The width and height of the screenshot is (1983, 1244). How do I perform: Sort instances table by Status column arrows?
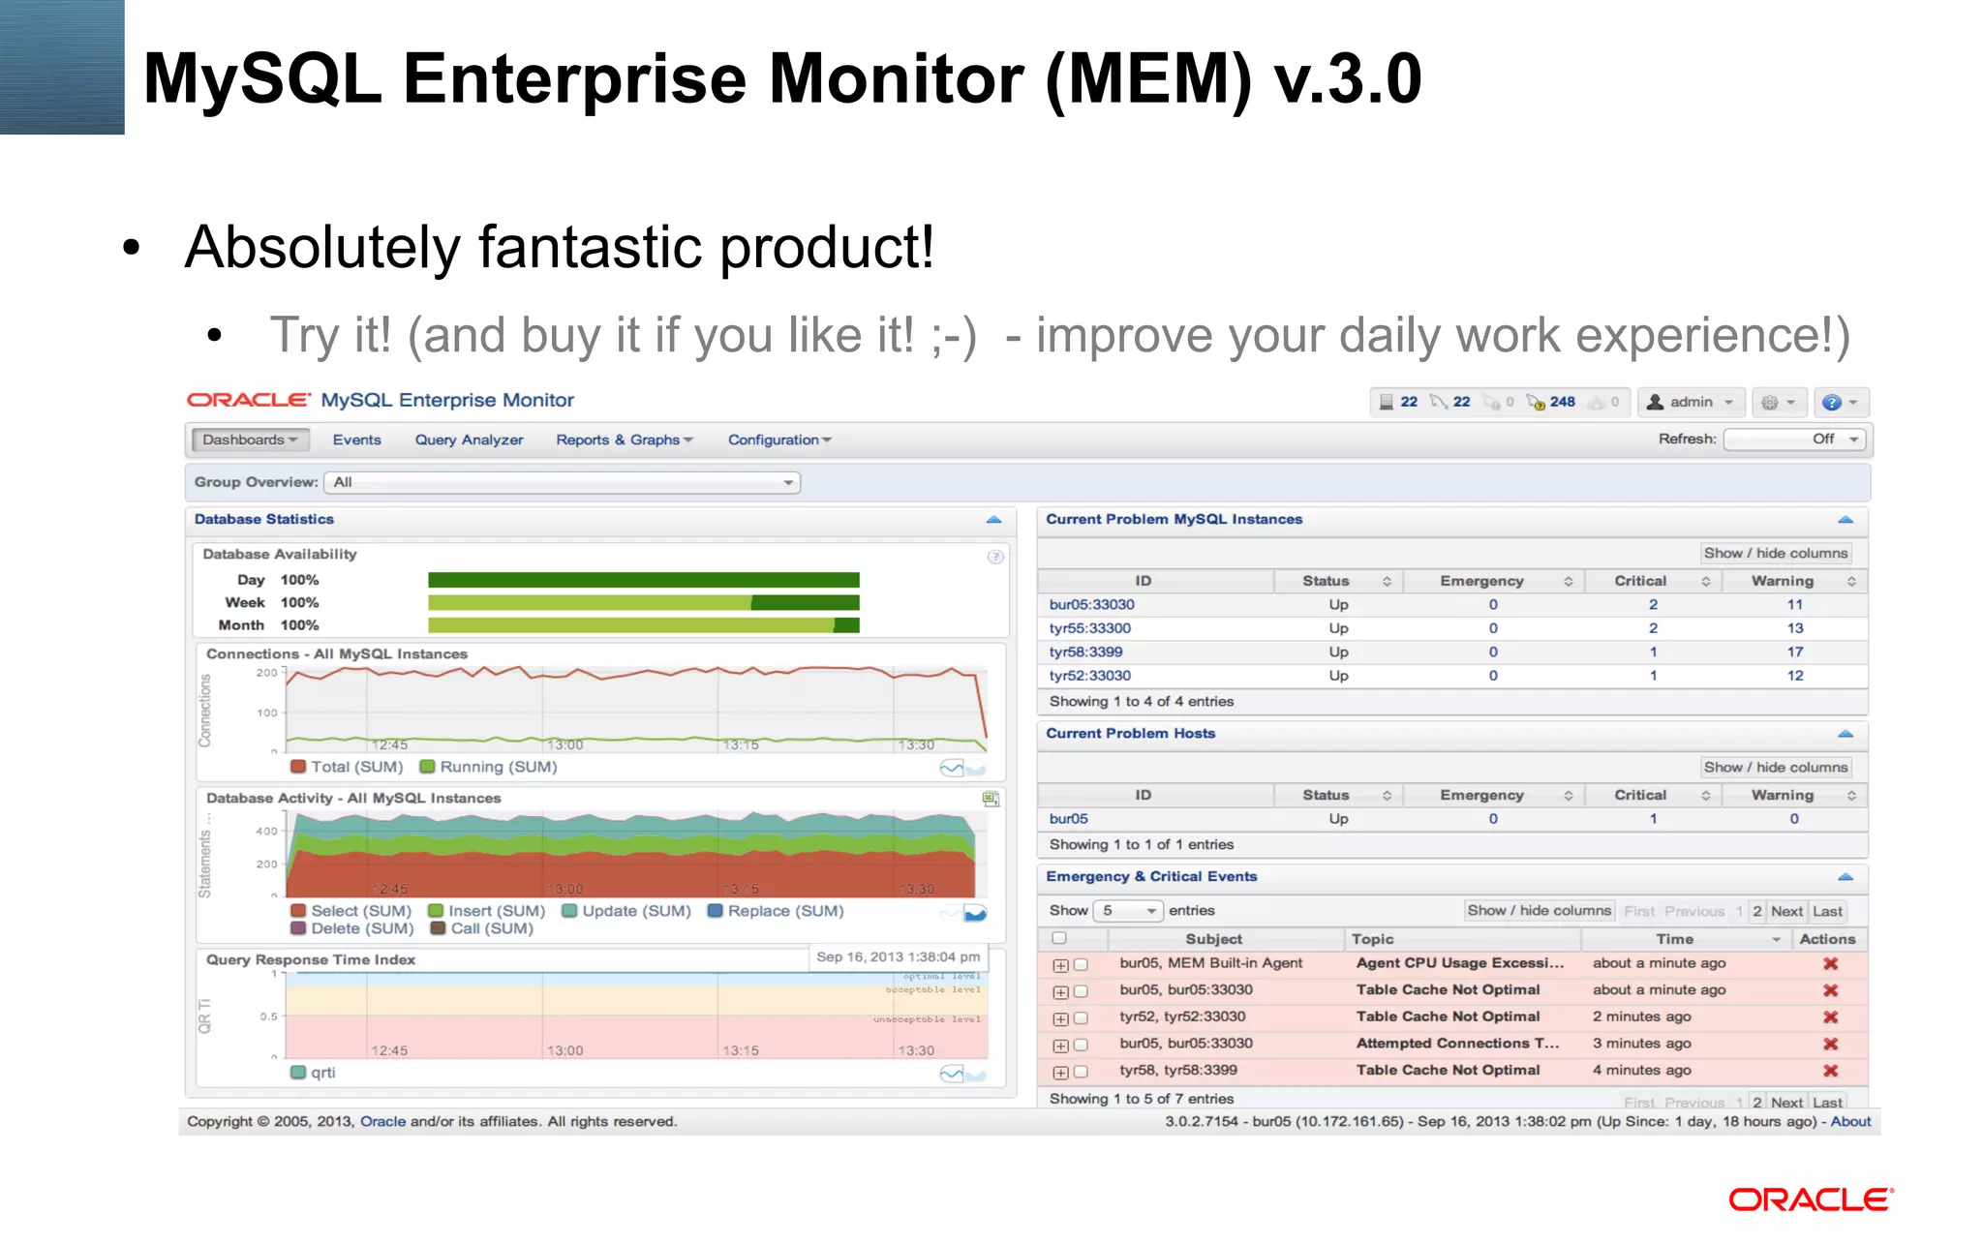[x=1387, y=581]
